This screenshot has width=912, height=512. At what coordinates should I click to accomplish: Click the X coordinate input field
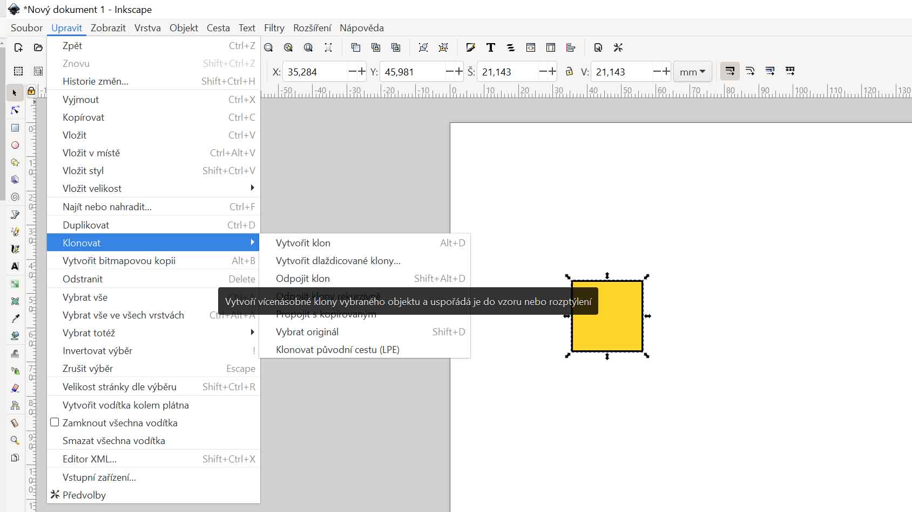316,72
